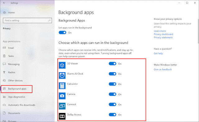Click the Camera app icon

[62, 96]
